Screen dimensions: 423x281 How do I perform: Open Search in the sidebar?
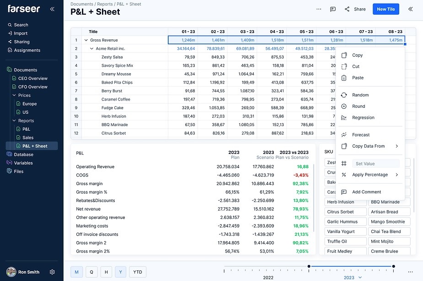18,25
